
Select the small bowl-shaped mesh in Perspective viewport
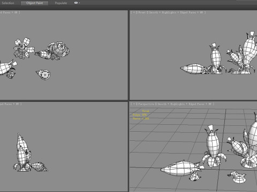pos(237,177)
